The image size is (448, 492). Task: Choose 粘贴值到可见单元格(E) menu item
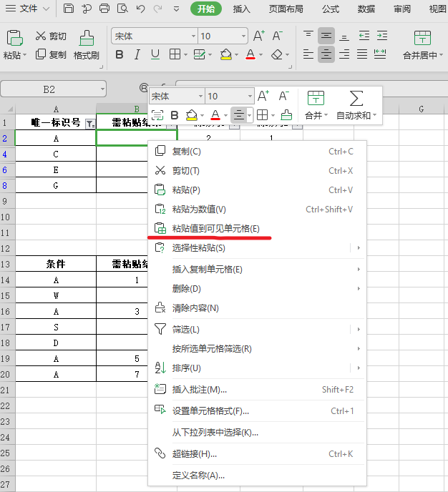(257, 228)
